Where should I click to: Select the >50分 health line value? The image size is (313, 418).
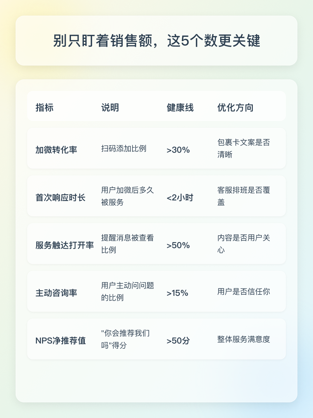click(x=178, y=341)
